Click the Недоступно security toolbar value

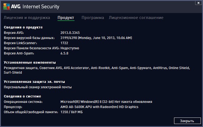tap(70, 48)
